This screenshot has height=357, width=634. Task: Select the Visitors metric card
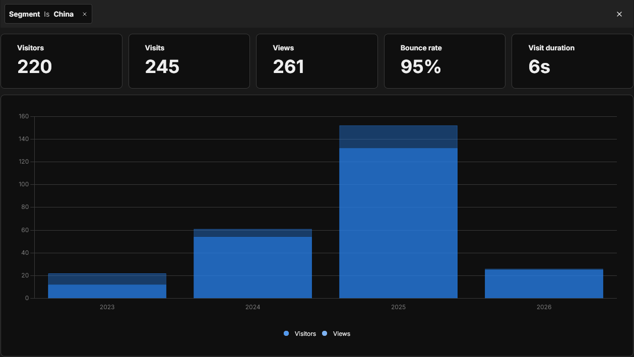pos(61,61)
